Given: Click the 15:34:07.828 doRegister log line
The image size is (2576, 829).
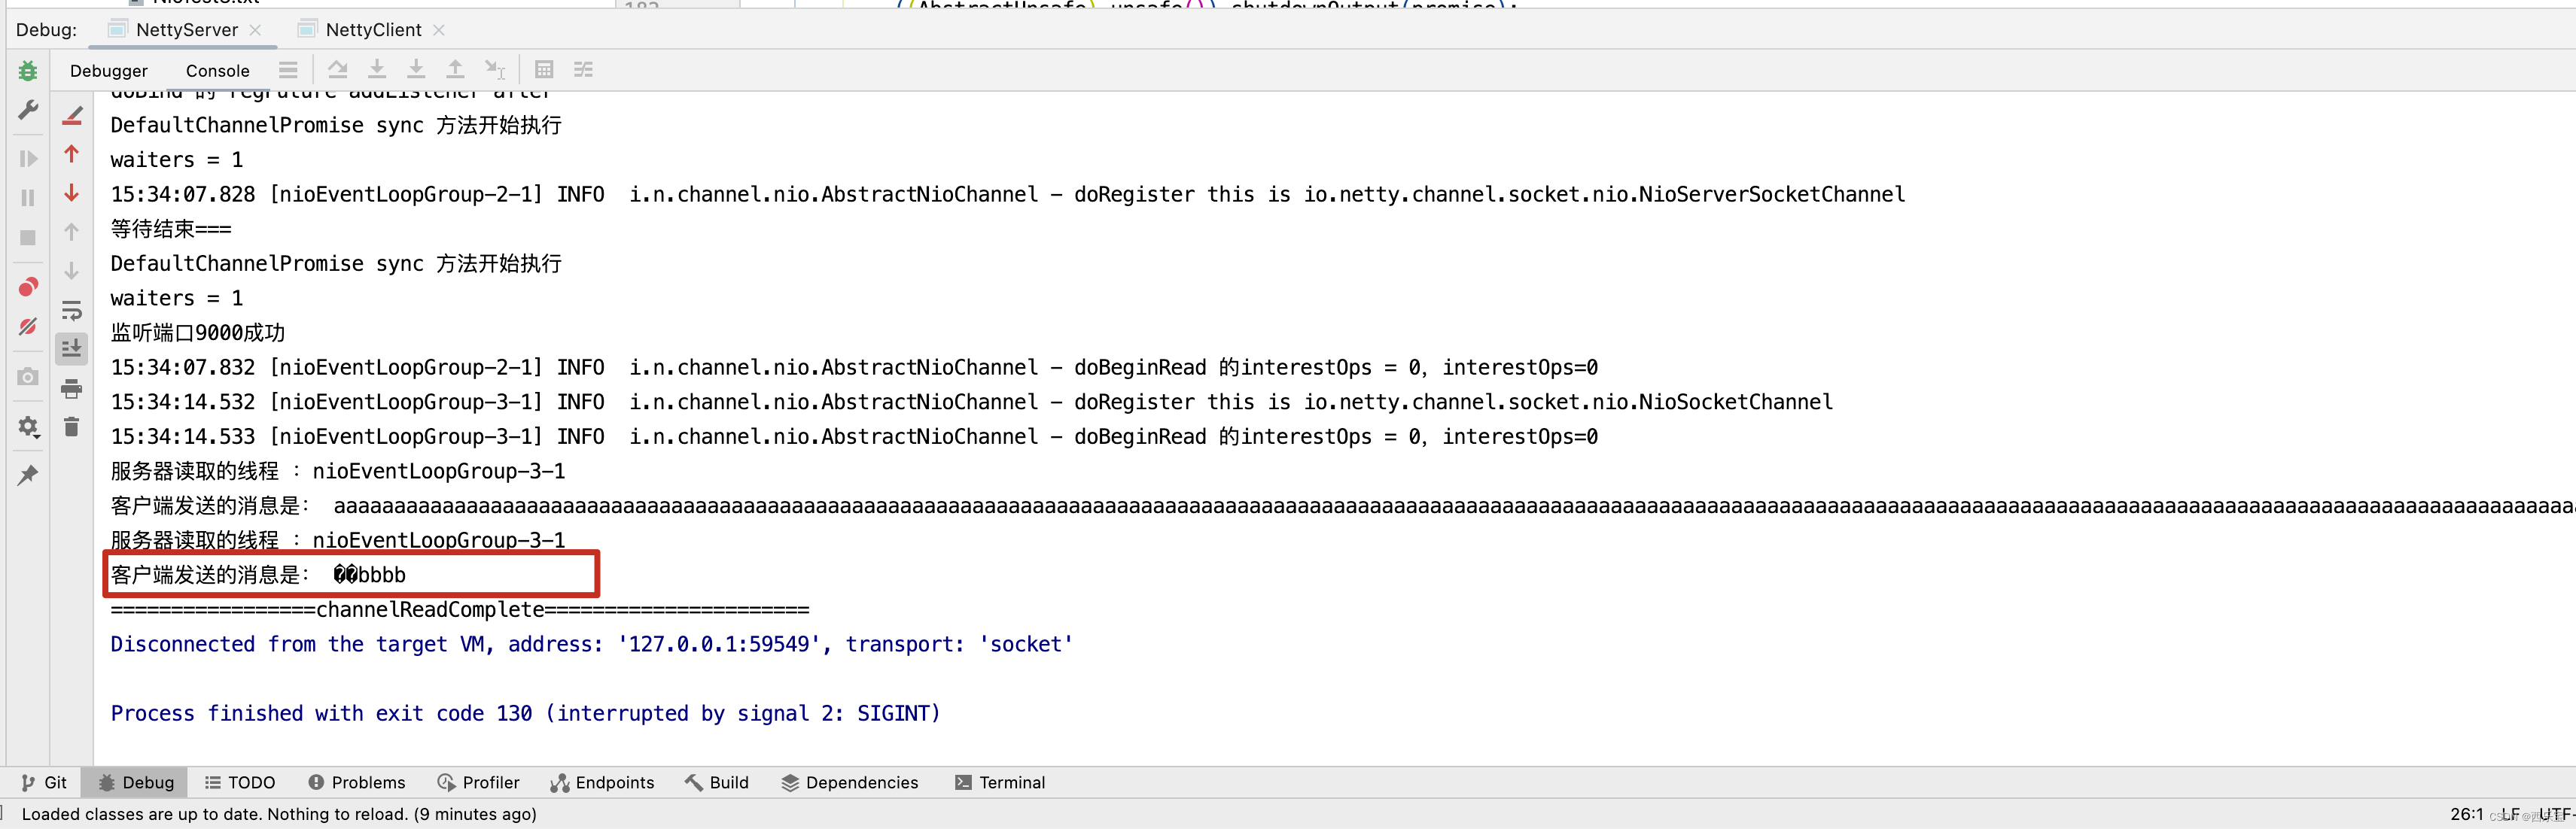Looking at the screenshot, I should (x=1008, y=195).
